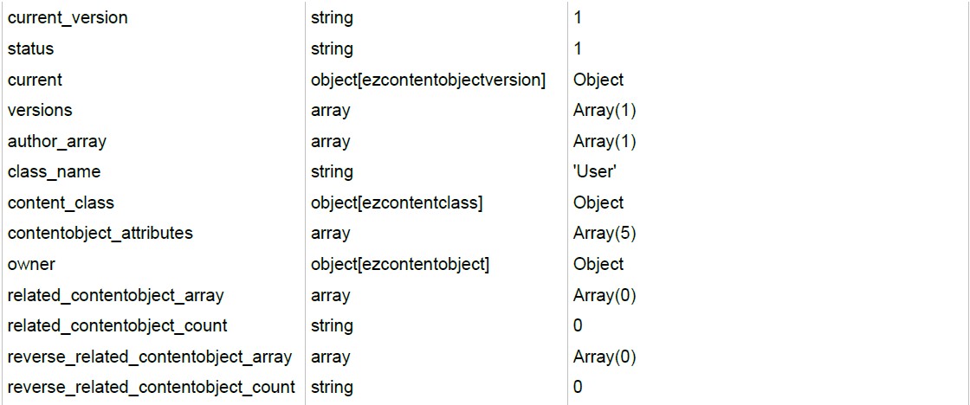
Task: Select the owner attribute name
Action: click(31, 265)
